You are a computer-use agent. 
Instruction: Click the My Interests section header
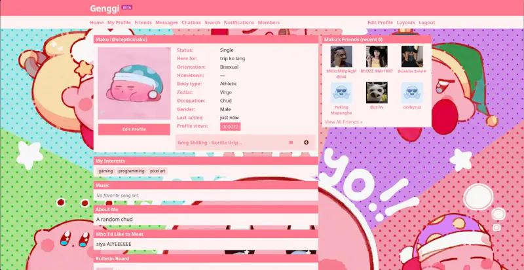pyautogui.click(x=206, y=161)
